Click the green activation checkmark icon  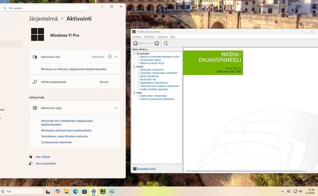[110, 57]
